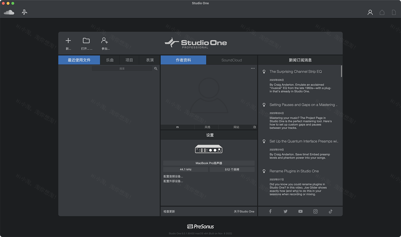Click the Instagram icon in the footer
The height and width of the screenshot is (237, 401).
pyautogui.click(x=315, y=211)
